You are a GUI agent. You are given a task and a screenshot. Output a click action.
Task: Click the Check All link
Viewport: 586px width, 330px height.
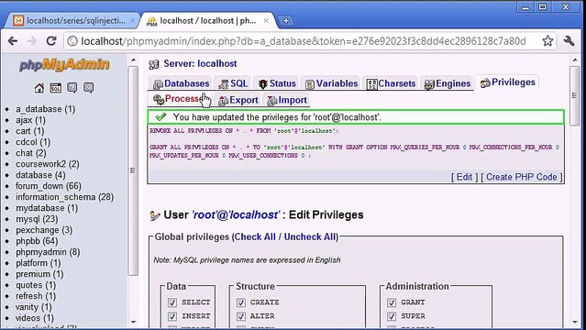tap(255, 236)
